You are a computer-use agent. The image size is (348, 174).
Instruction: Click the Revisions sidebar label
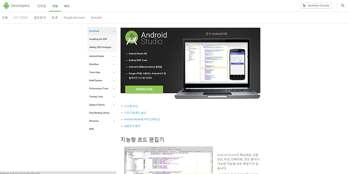94,121
